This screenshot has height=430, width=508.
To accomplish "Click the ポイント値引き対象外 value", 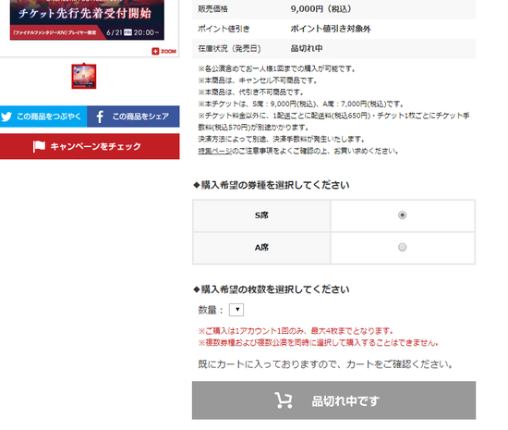I will 331,29.
